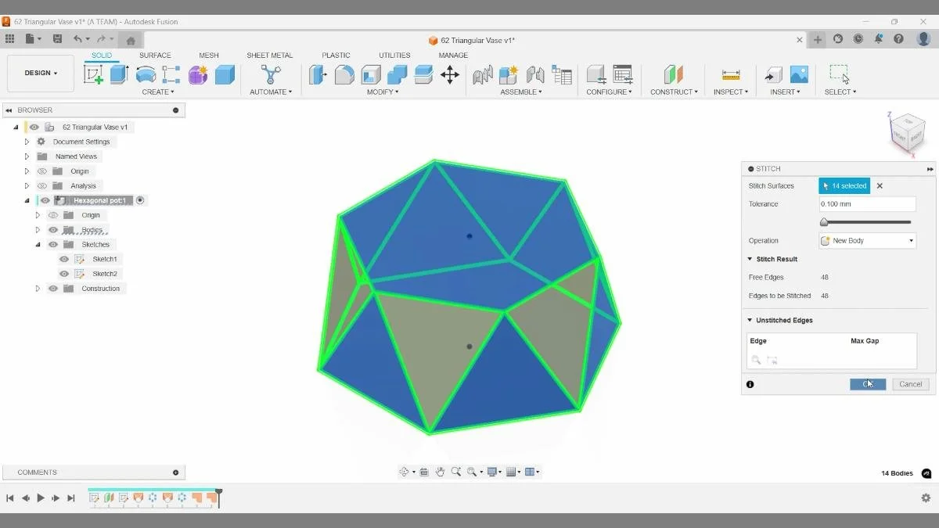Screen dimensions: 939x528
Task: Open the CREATE dropdown menu
Action: click(x=157, y=92)
